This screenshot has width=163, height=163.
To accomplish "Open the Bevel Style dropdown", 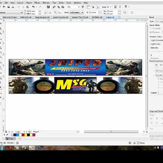I will click(159, 21).
